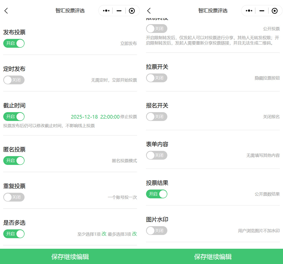Turn off the 匿名投票 switch
The height and width of the screenshot is (264, 283).
click(14, 160)
